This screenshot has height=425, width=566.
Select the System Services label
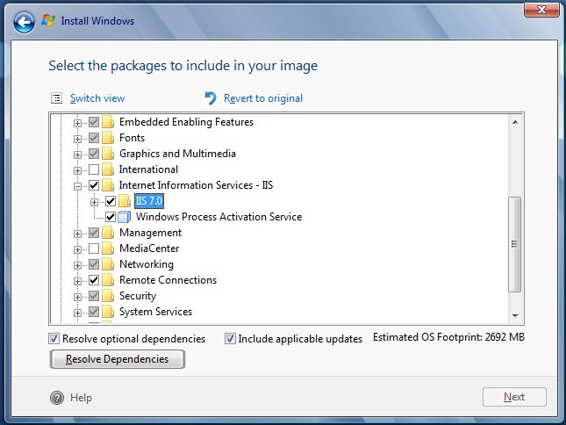click(155, 312)
